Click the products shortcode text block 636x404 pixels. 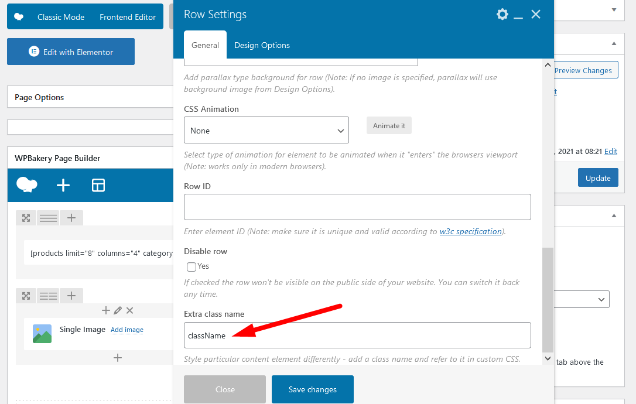pyautogui.click(x=100, y=253)
